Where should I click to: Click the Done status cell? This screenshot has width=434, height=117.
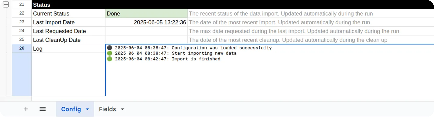coord(146,14)
